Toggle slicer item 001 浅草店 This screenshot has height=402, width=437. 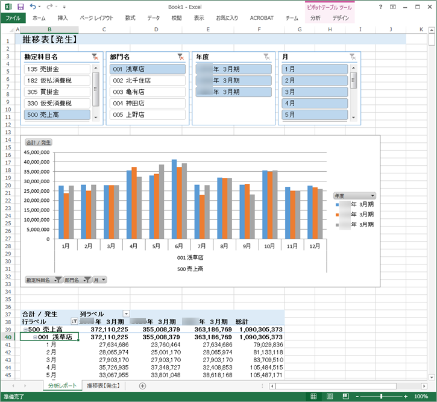(148, 69)
